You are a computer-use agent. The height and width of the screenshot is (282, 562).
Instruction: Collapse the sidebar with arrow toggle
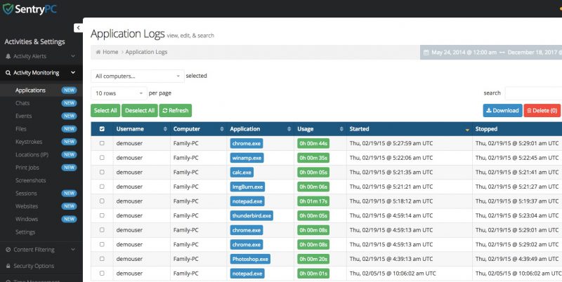tap(78, 27)
